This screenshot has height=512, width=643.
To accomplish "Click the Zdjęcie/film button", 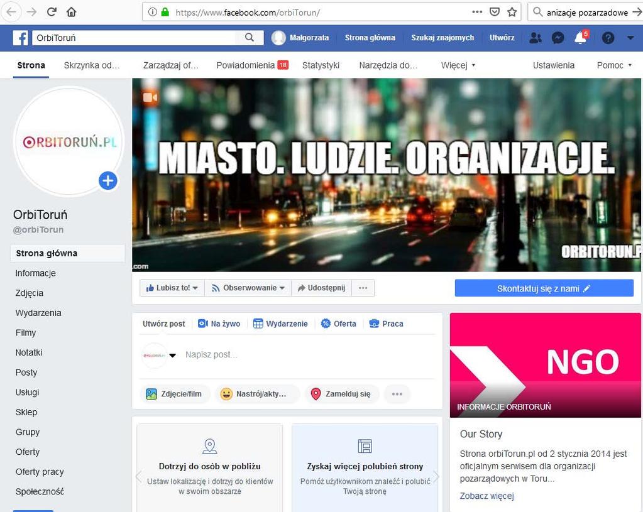I will click(x=174, y=394).
